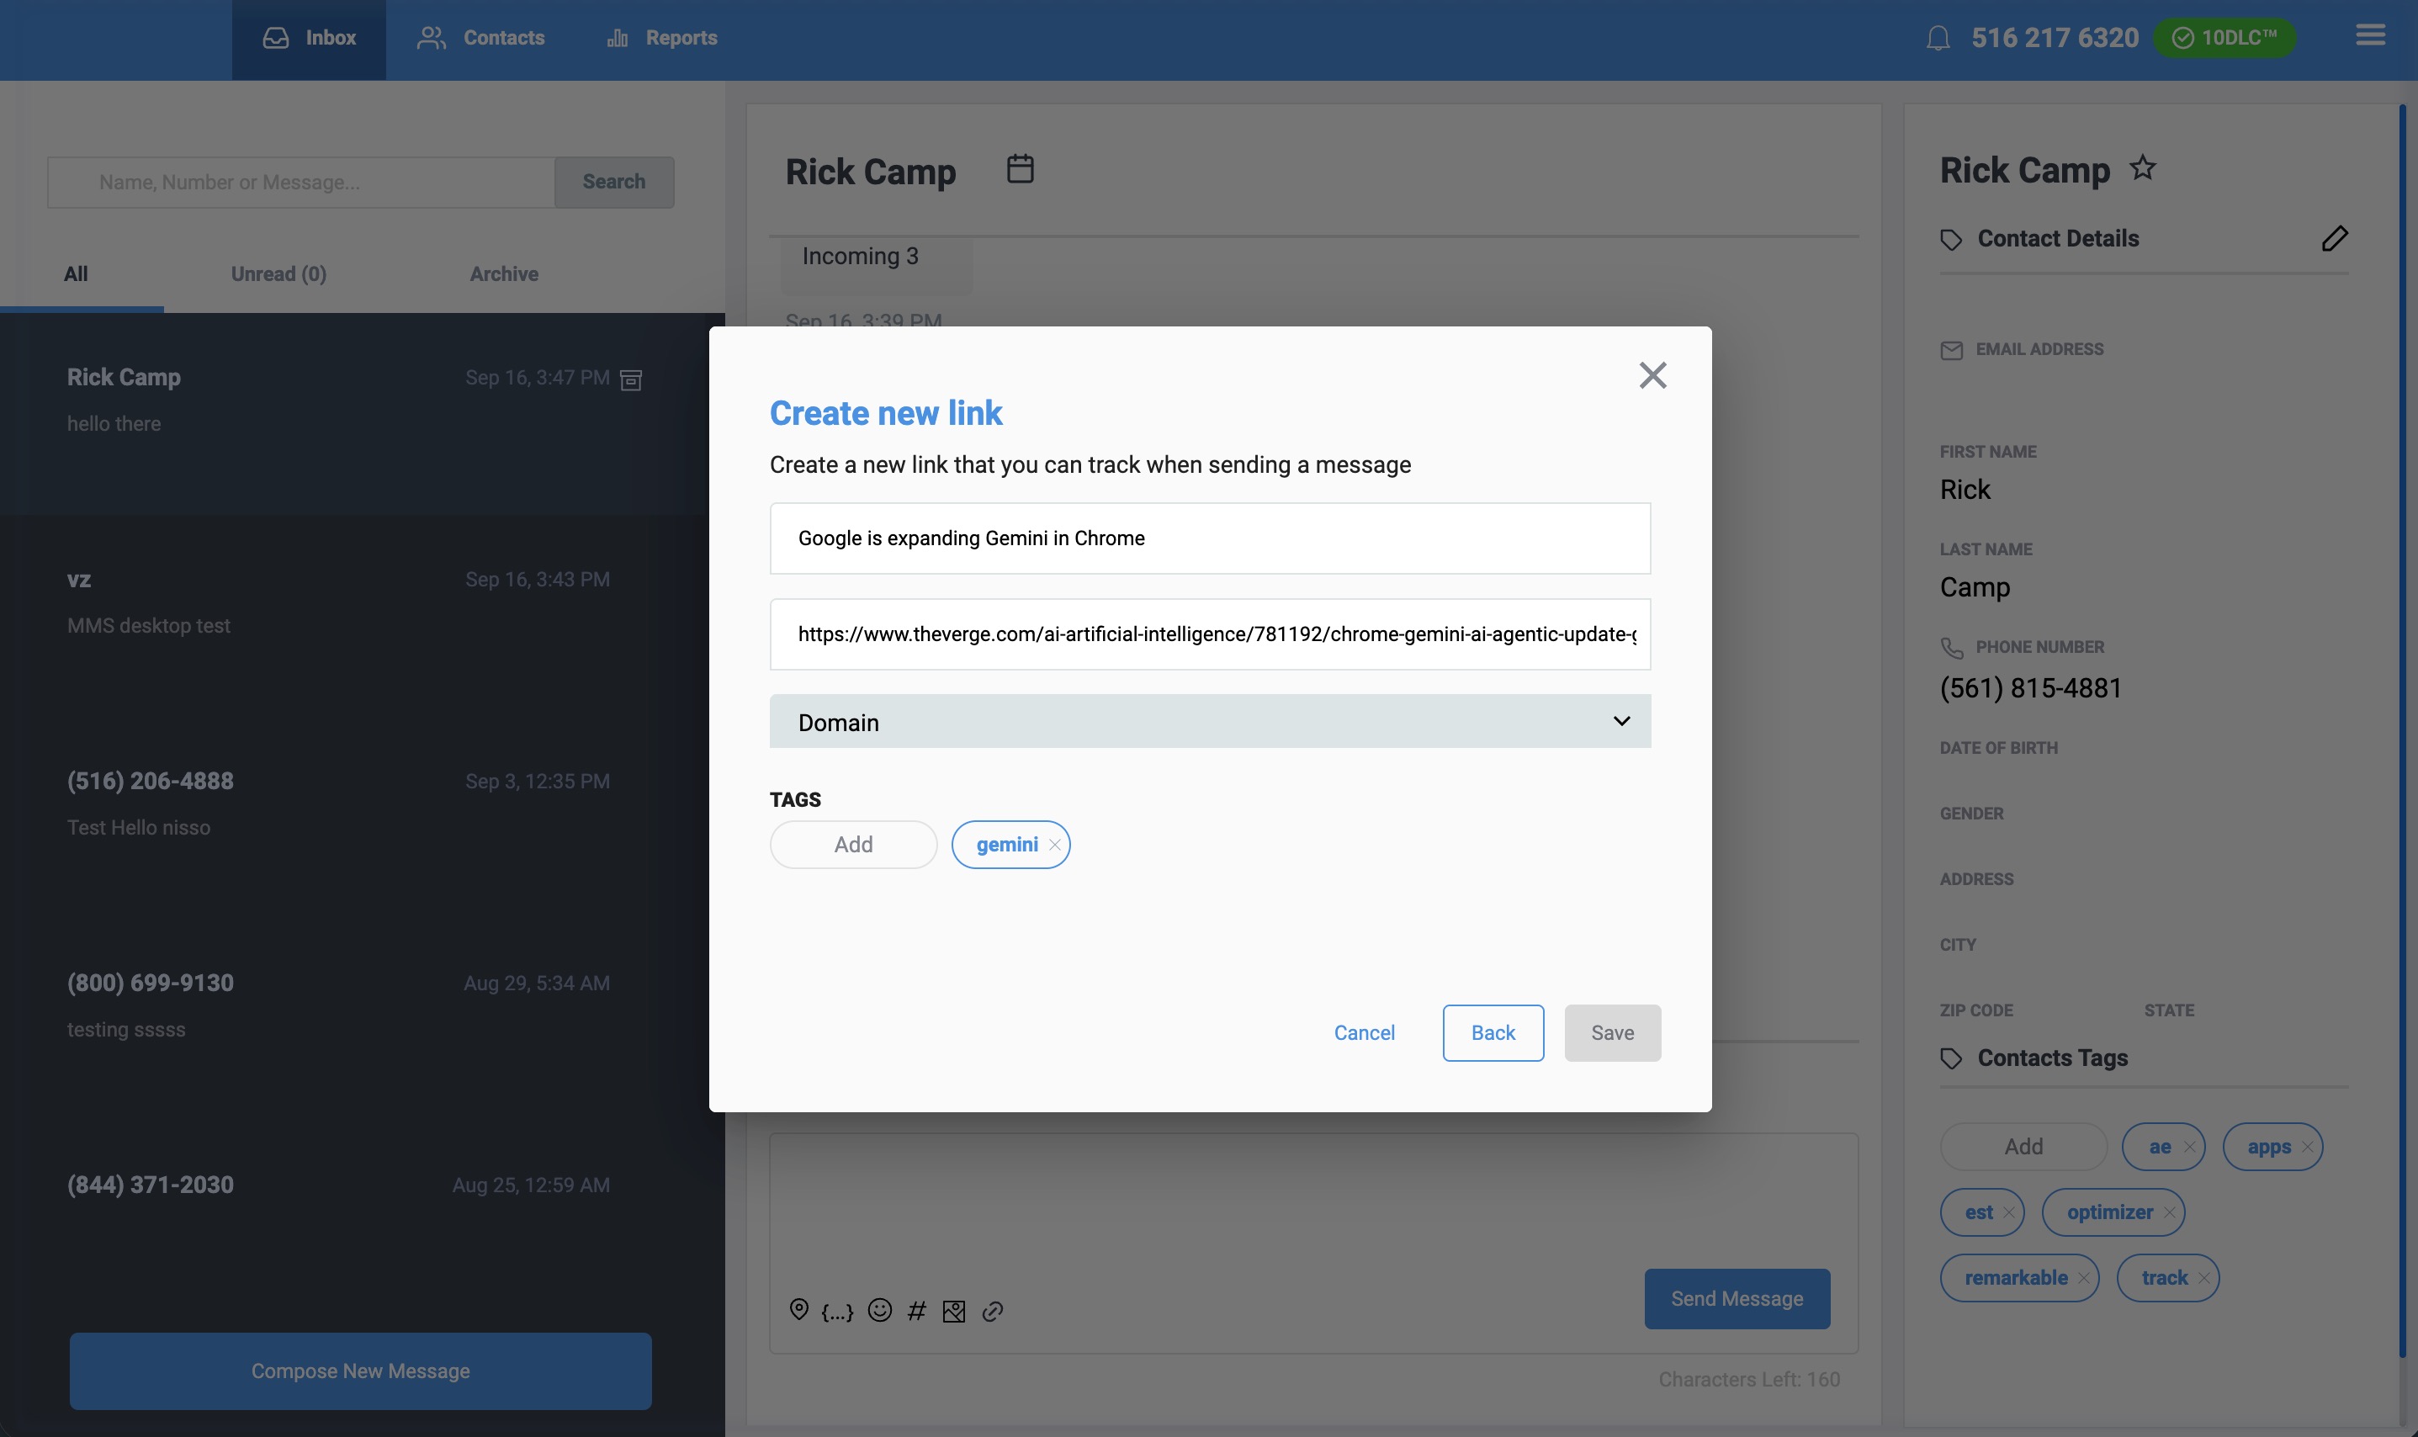Click Compose New Message
The width and height of the screenshot is (2418, 1437).
(x=360, y=1371)
